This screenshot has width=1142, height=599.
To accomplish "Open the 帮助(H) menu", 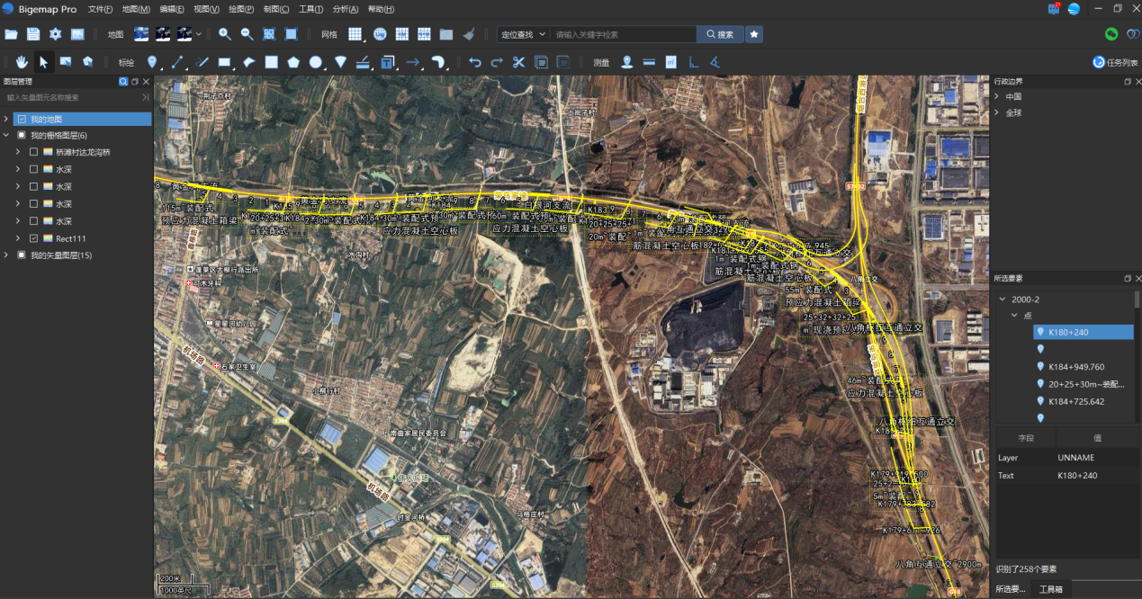I will [381, 9].
